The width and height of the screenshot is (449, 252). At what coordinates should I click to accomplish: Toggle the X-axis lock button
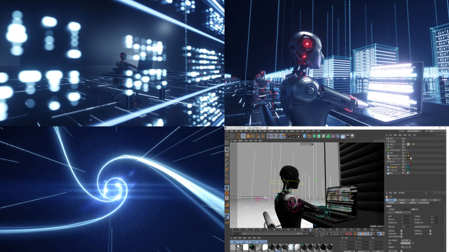[269, 136]
